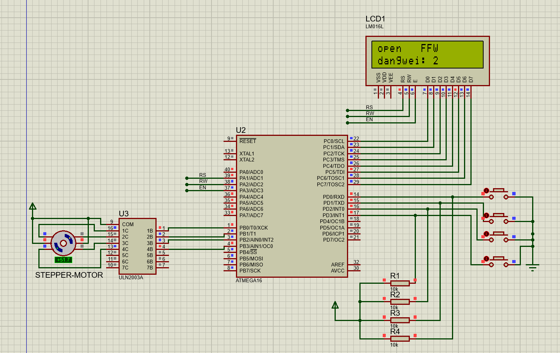560x353 pixels.
Task: Click the 1B pin label on ULN2003A
Action: [150, 231]
